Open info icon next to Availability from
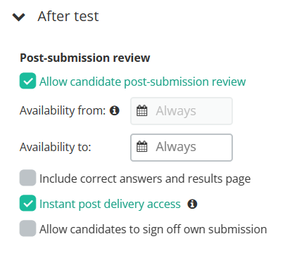Image resolution: width=292 pixels, height=253 pixels. point(115,110)
